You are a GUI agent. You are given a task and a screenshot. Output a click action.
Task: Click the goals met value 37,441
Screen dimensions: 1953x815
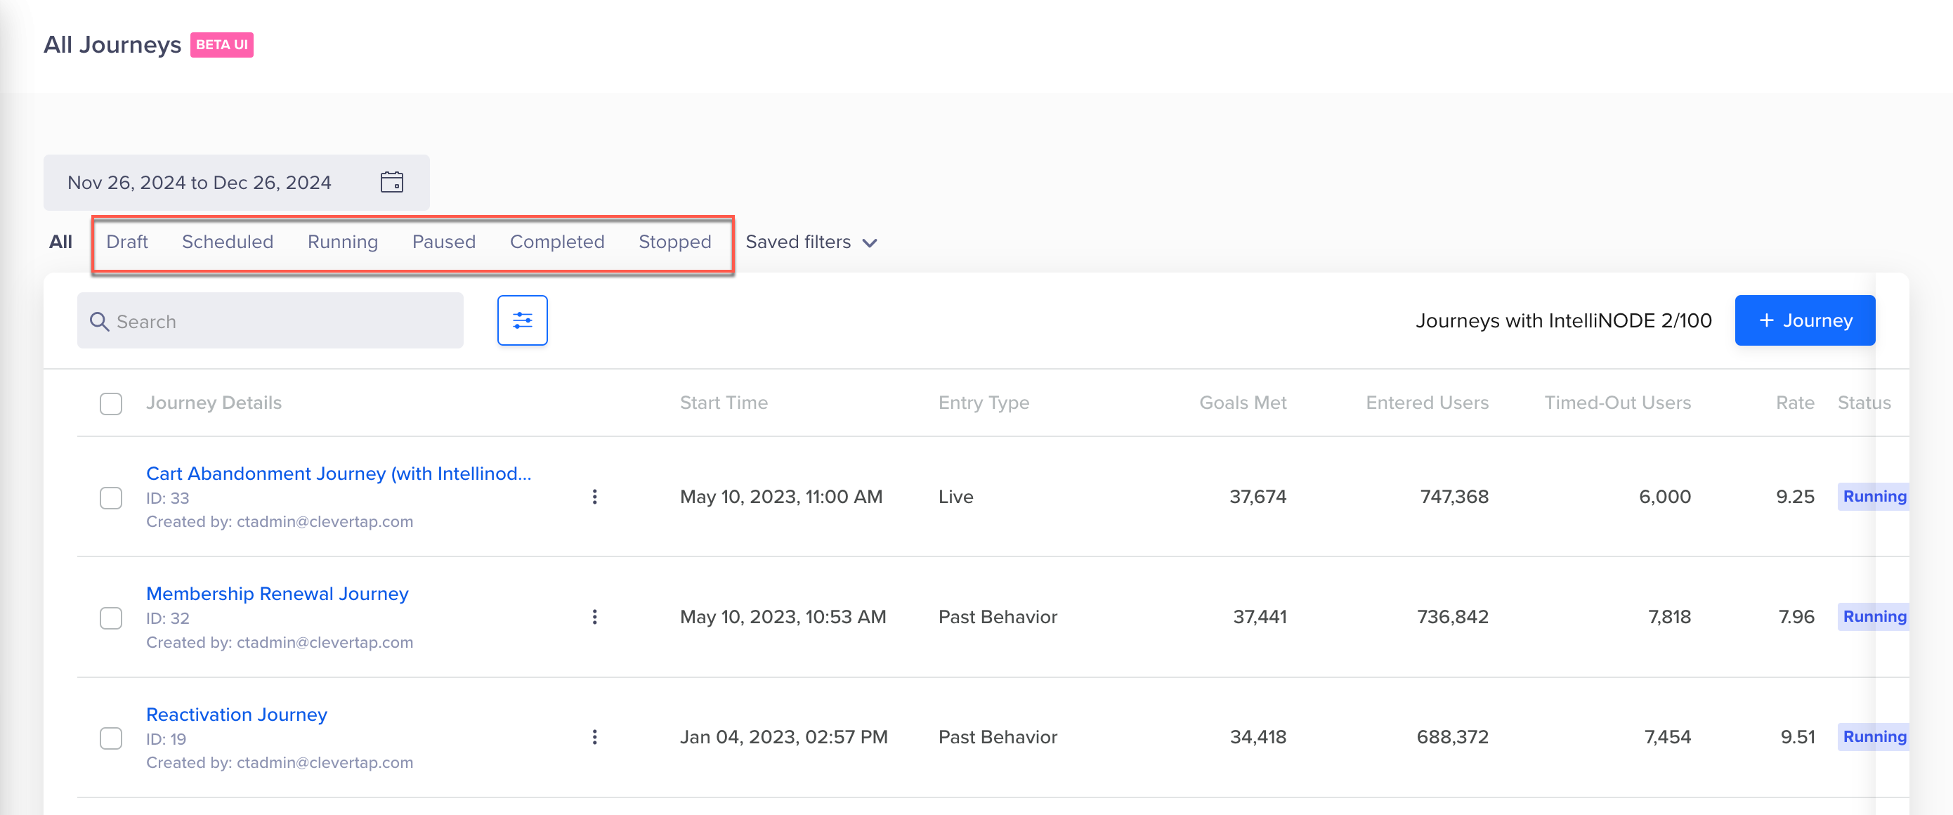tap(1260, 617)
